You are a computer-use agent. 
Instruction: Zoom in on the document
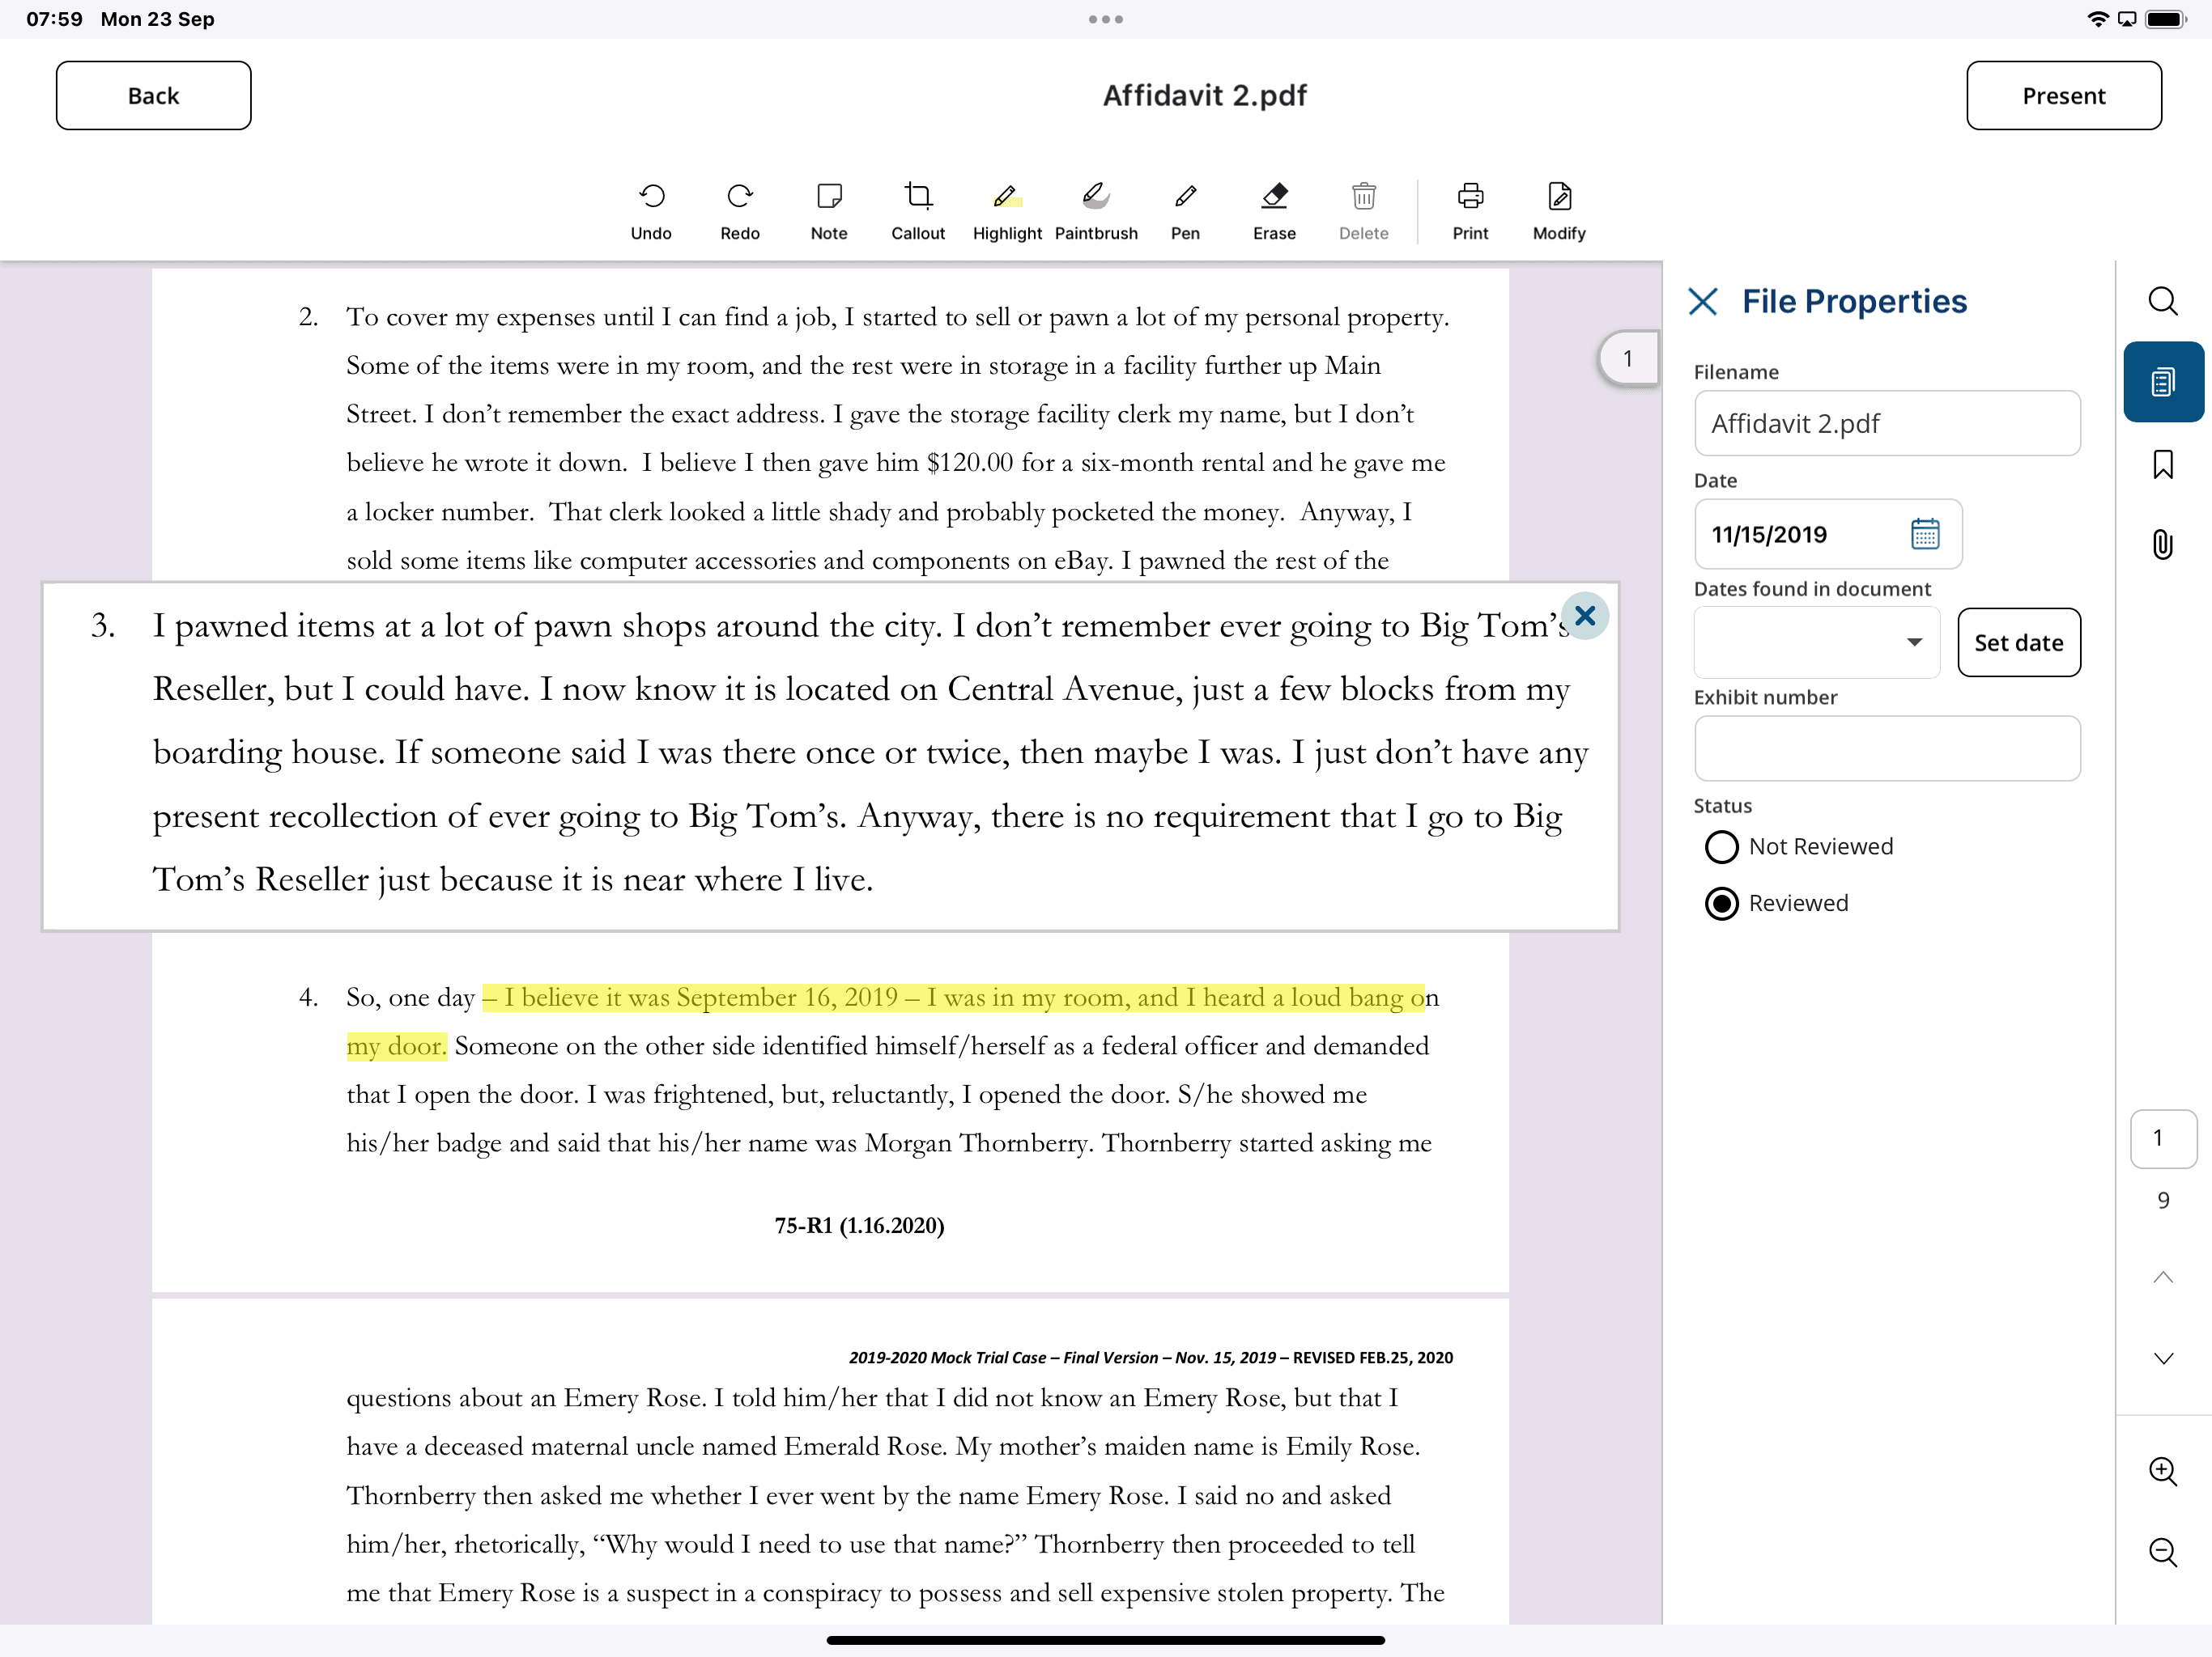click(2163, 1471)
